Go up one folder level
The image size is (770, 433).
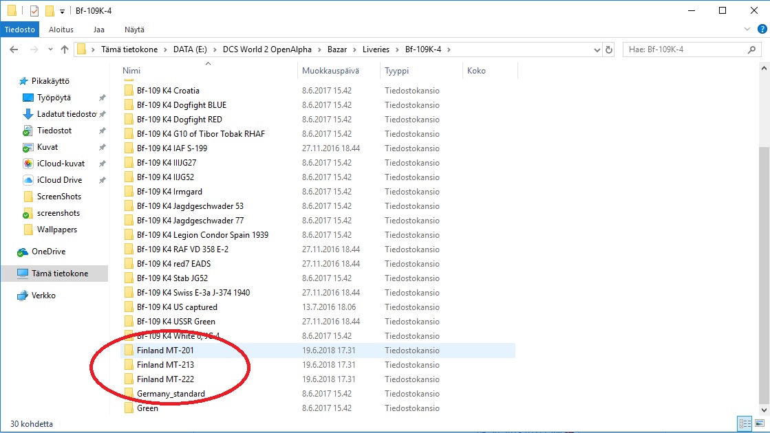tap(64, 49)
